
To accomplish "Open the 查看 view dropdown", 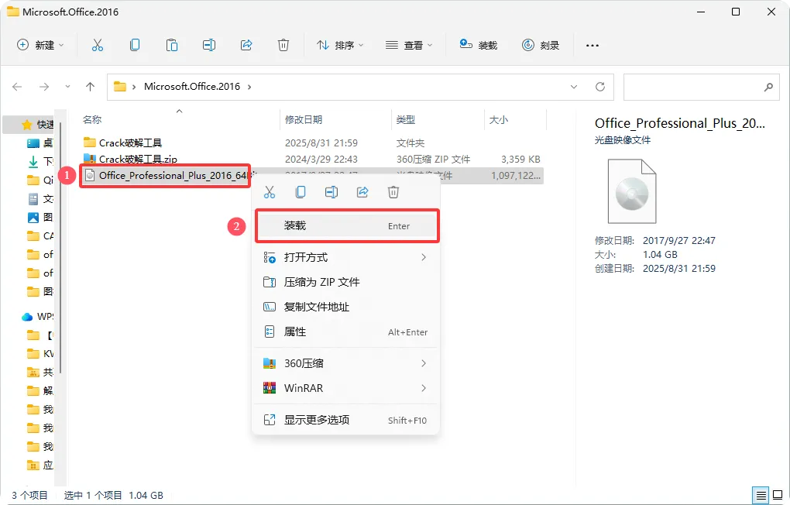I will point(409,45).
